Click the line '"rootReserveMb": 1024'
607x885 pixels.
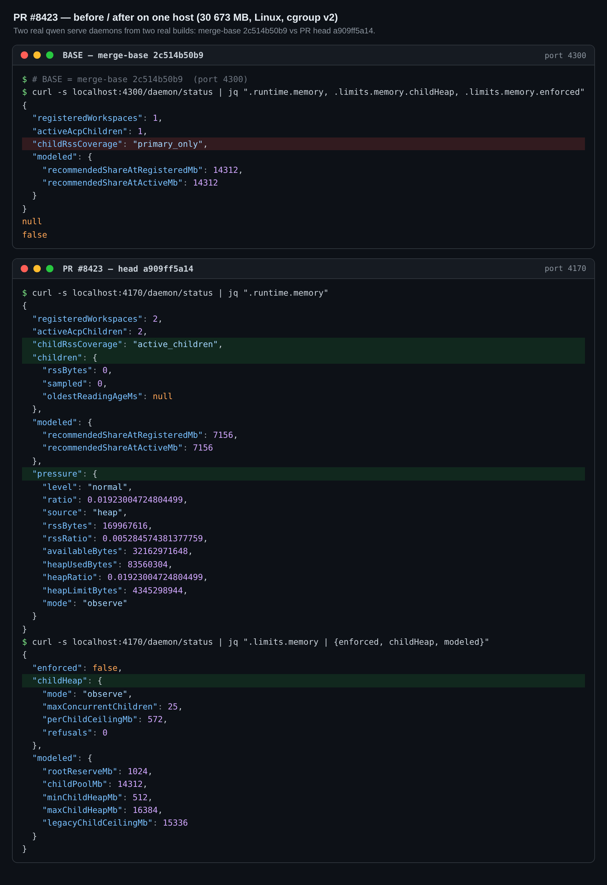tap(97, 772)
